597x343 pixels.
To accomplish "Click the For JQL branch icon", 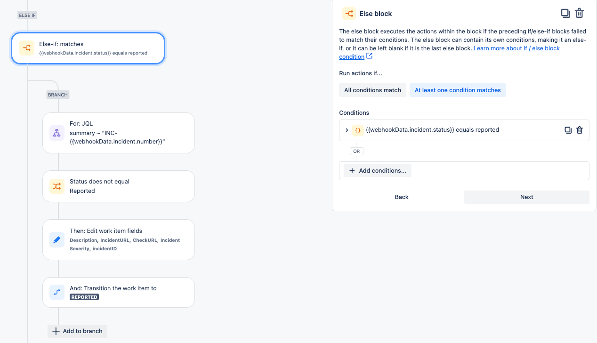I will pyautogui.click(x=57, y=133).
